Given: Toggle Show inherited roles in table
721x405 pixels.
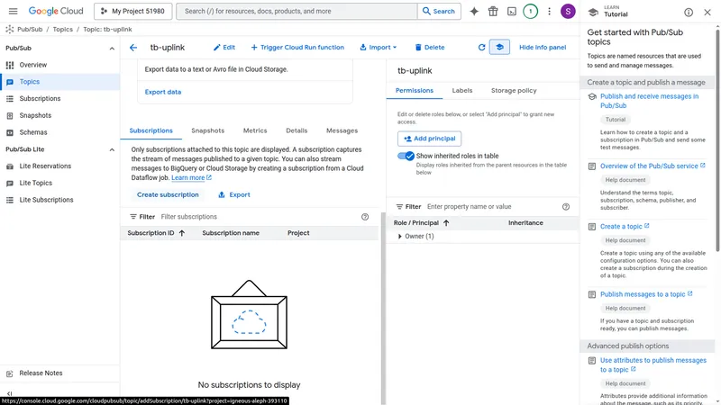Looking at the screenshot, I should pyautogui.click(x=406, y=156).
